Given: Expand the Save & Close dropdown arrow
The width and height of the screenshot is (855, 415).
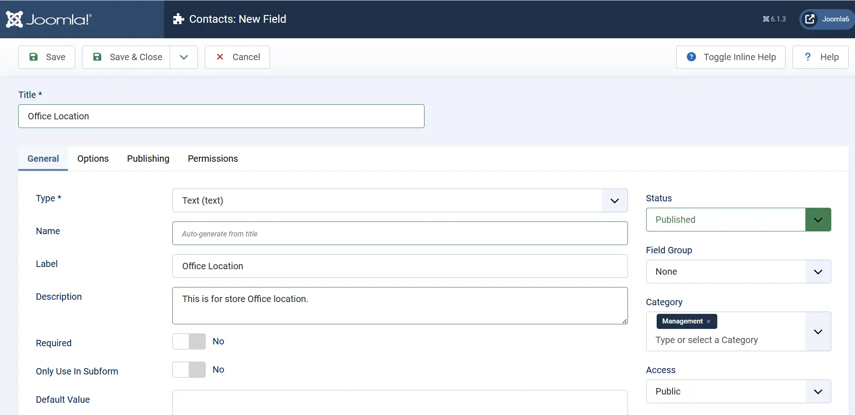Looking at the screenshot, I should 184,57.
